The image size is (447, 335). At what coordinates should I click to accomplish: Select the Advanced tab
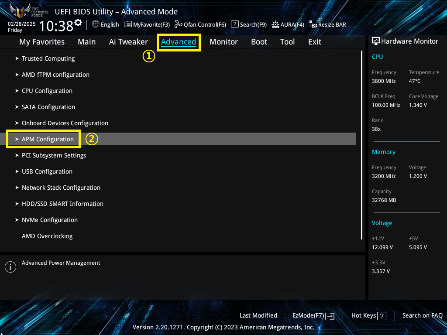tap(179, 42)
